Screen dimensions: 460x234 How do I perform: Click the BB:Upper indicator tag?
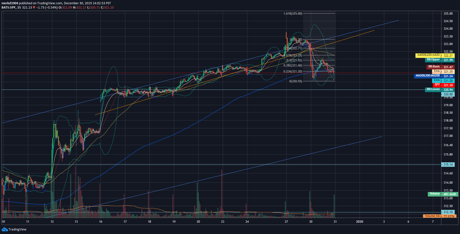(x=433, y=60)
